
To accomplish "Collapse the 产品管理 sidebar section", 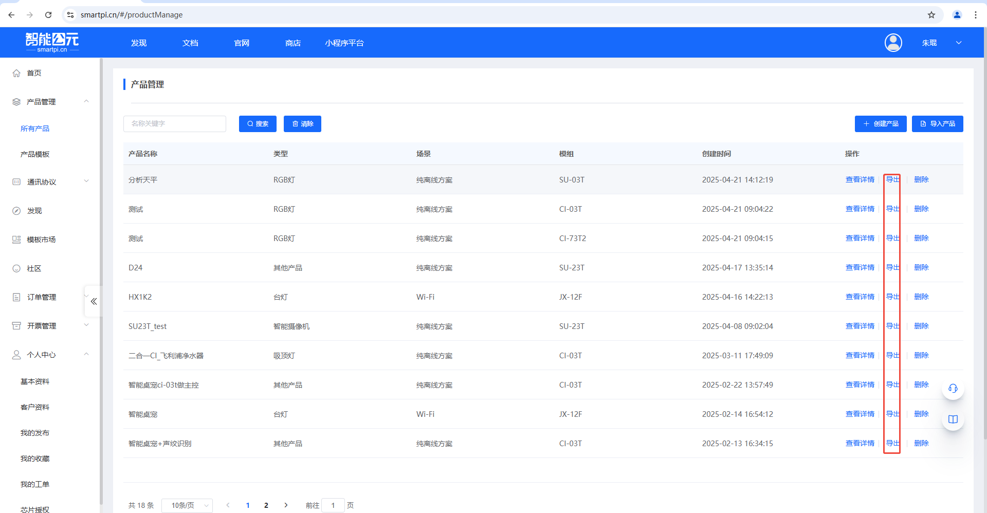I will pos(86,102).
